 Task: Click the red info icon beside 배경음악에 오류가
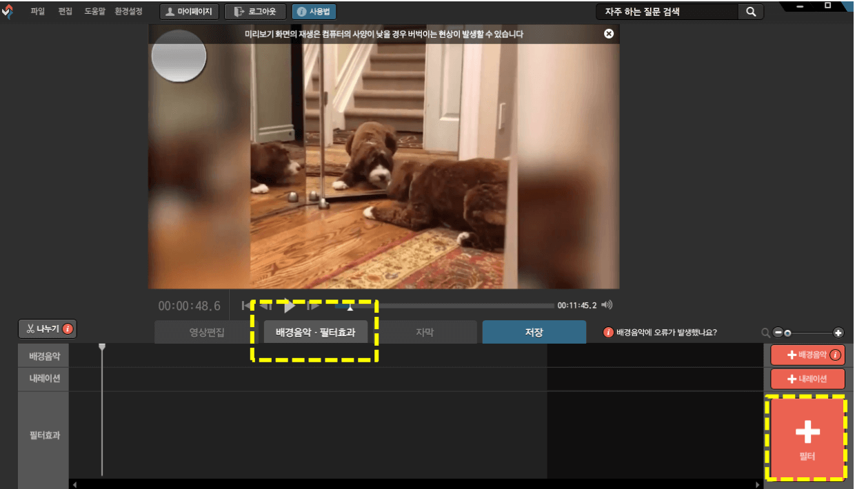[x=608, y=333]
